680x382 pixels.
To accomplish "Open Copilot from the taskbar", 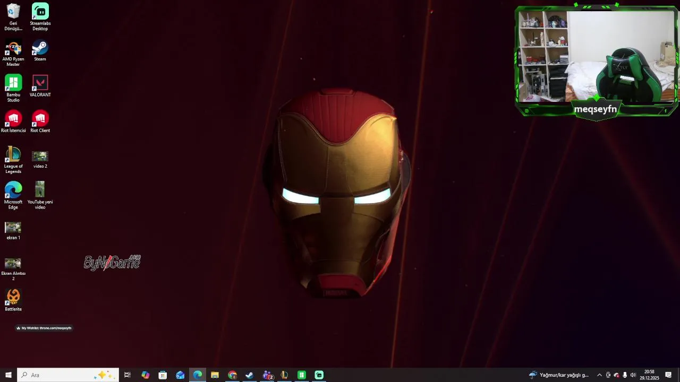I will (x=145, y=375).
